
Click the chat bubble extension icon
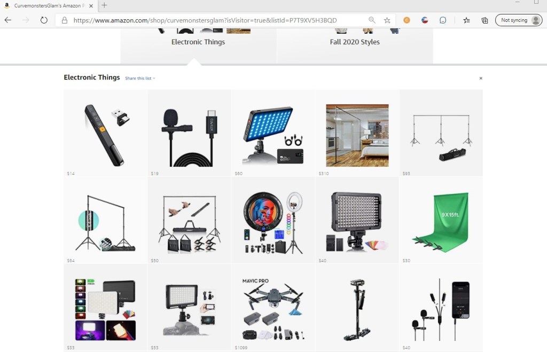[443, 20]
